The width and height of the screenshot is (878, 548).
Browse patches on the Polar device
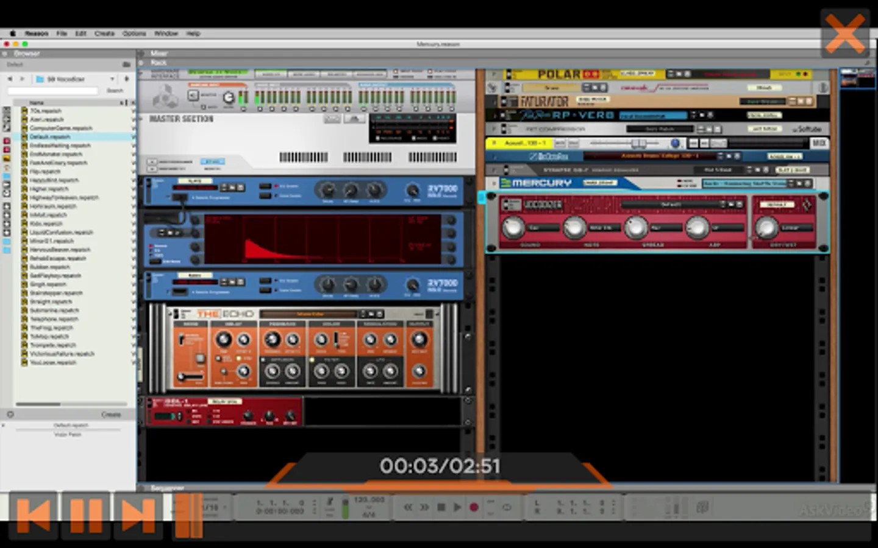[x=679, y=74]
